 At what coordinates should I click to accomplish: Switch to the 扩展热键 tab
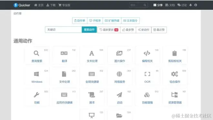tap(112, 21)
